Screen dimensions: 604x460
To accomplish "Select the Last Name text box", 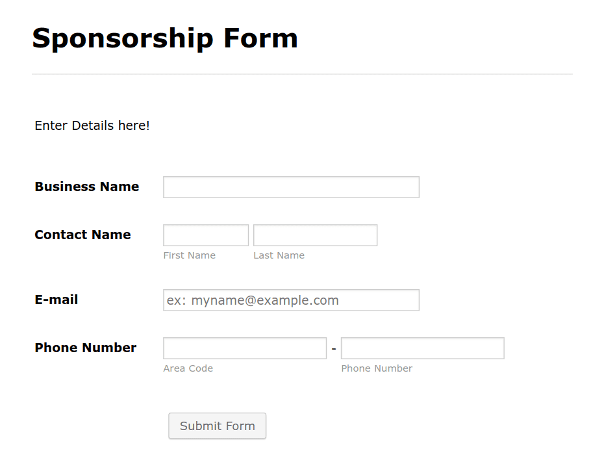I will 315,235.
